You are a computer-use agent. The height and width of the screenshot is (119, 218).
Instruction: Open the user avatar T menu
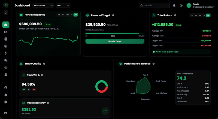click(189, 5)
